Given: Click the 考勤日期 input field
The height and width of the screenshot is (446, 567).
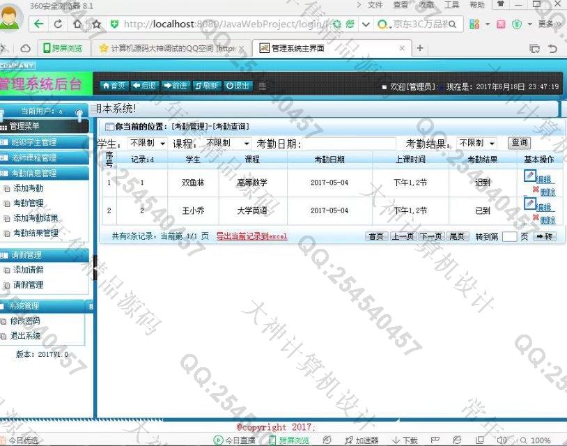Looking at the screenshot, I should click(x=349, y=144).
